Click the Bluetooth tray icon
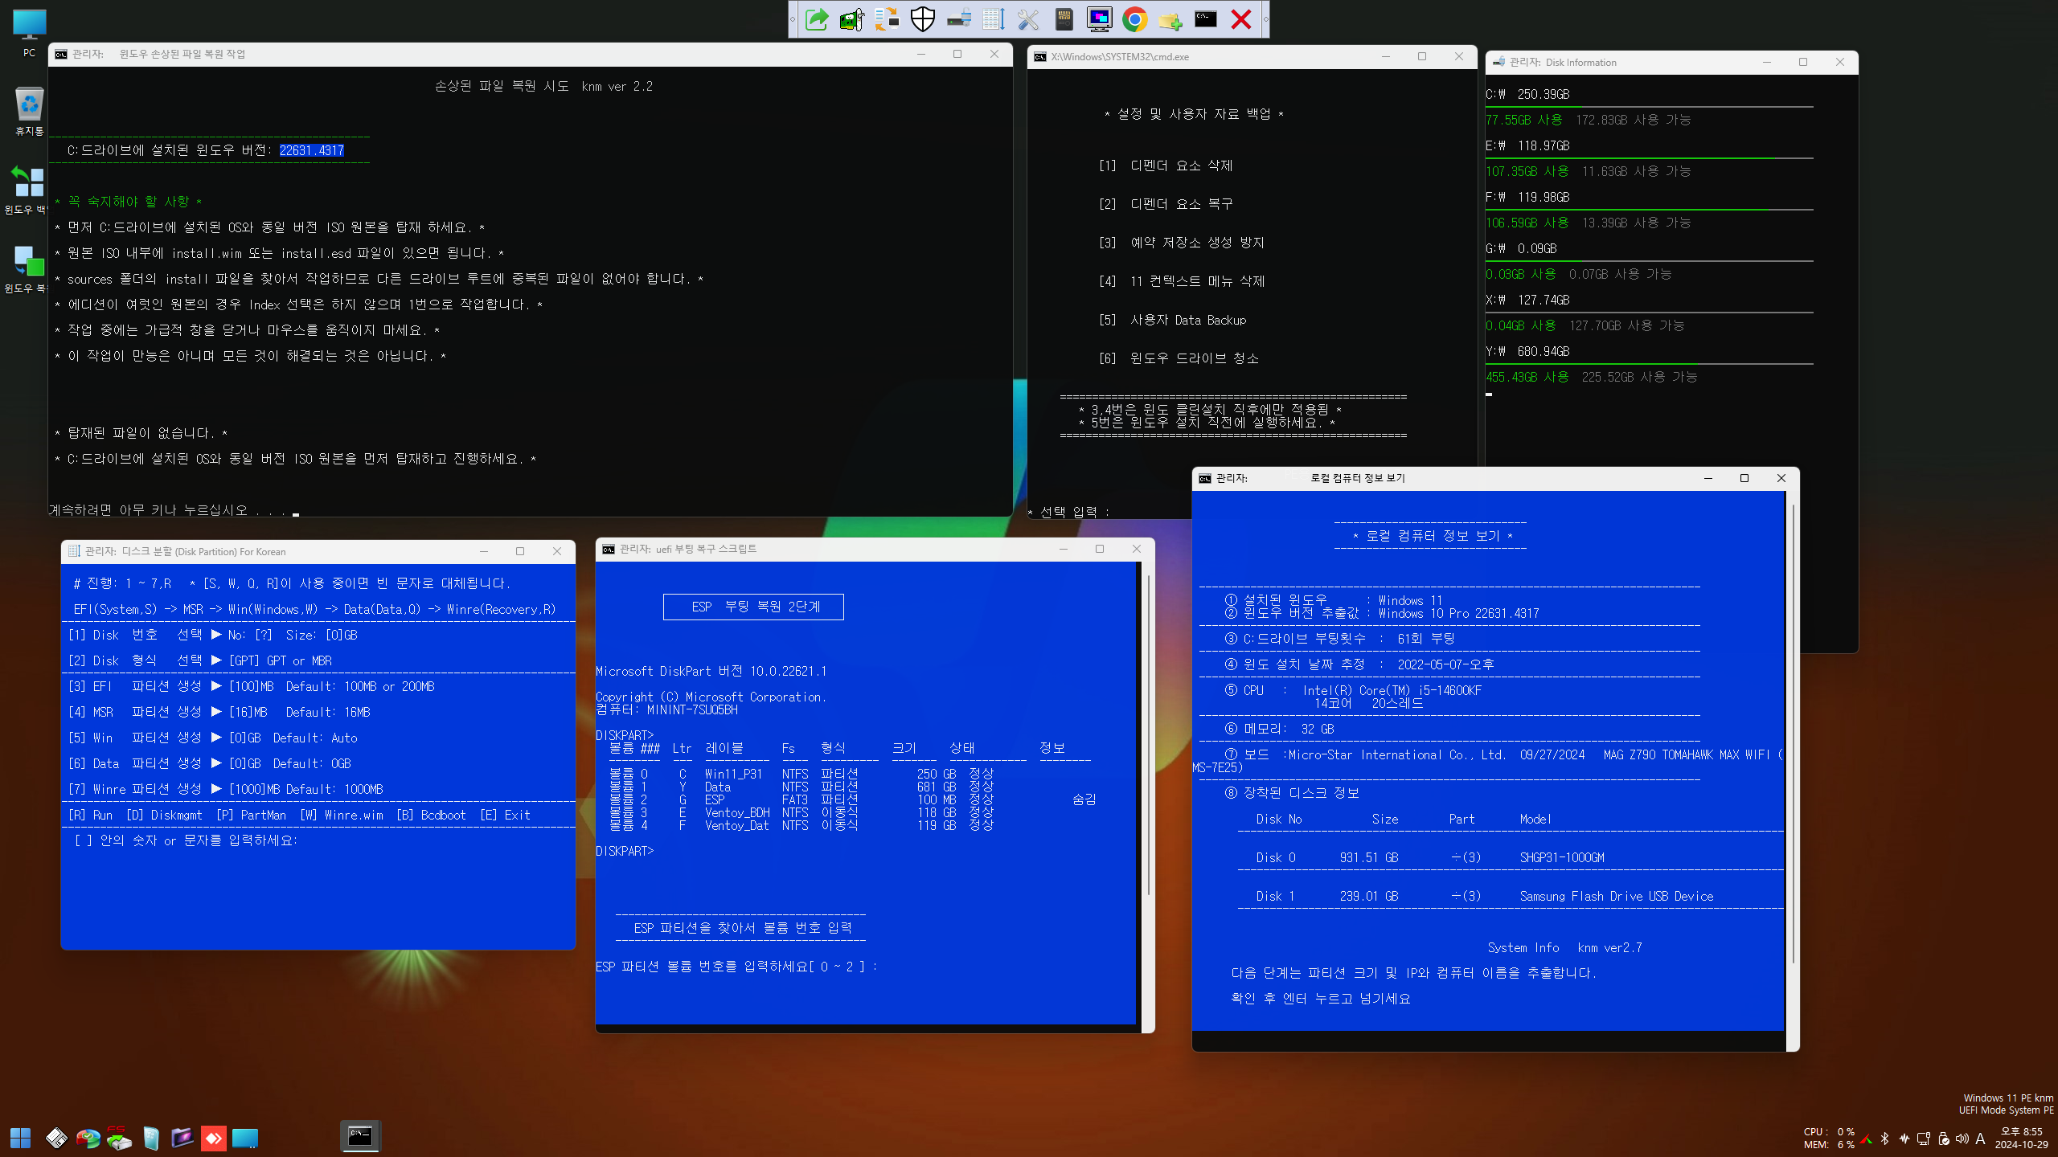This screenshot has width=2058, height=1157. click(1884, 1139)
